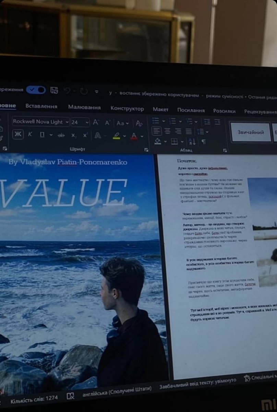The height and width of the screenshot is (412, 277).
Task: Apply the red font color
Action: 134,137
